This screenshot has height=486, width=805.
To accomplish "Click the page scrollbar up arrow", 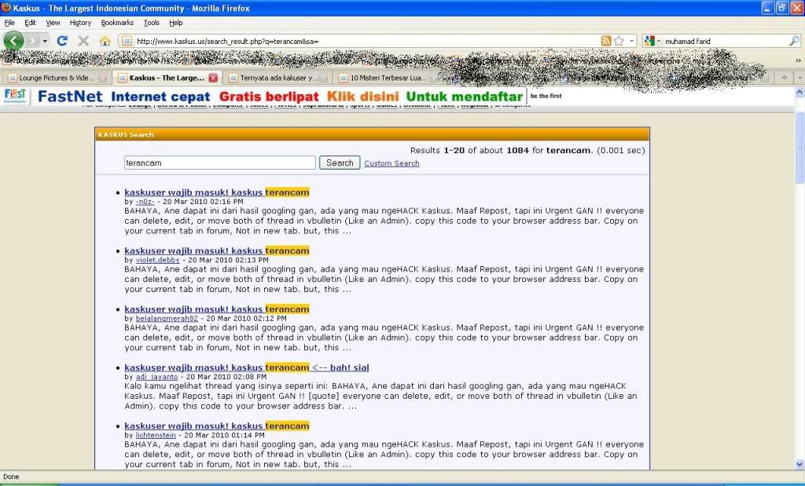I will pyautogui.click(x=799, y=93).
